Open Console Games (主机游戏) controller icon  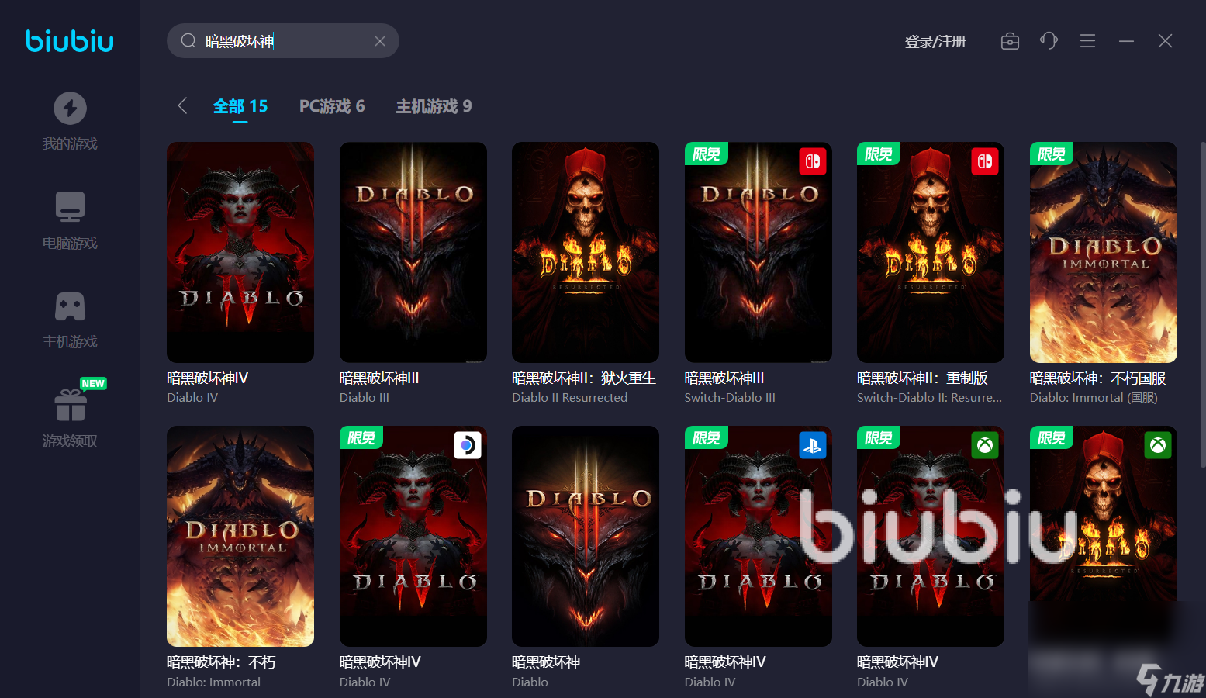[x=70, y=306]
